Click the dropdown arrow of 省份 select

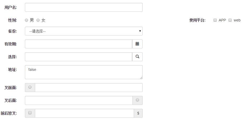[x=140, y=31]
